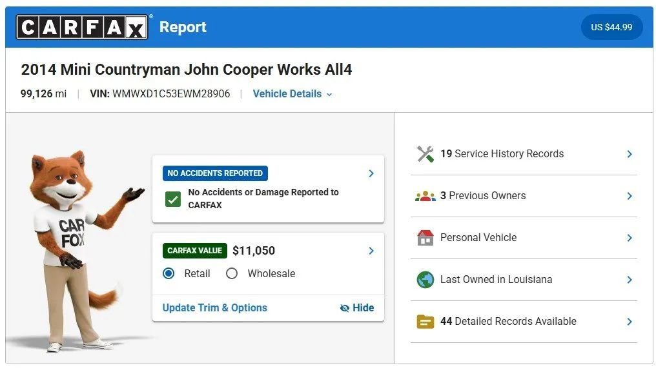Click the green no-accidents checkbox
656x370 pixels.
173,199
